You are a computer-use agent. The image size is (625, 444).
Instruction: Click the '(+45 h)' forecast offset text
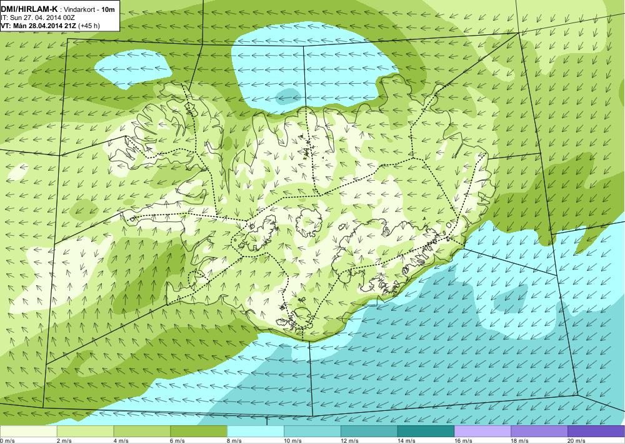coord(89,26)
